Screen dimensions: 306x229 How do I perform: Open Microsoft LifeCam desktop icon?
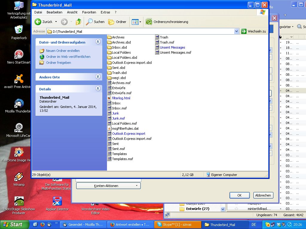tap(19, 130)
